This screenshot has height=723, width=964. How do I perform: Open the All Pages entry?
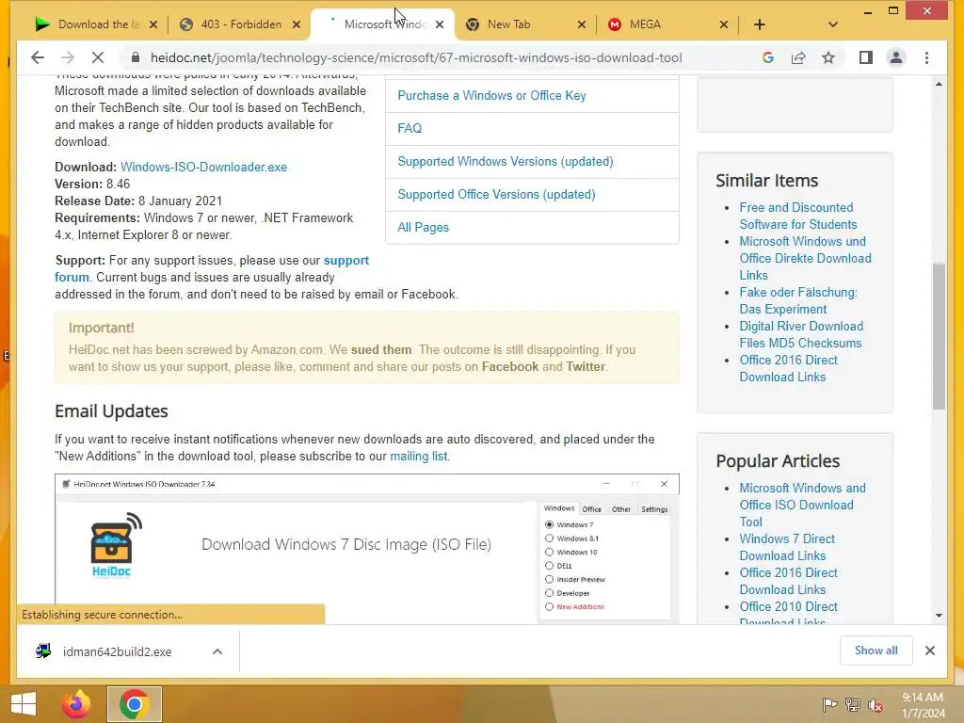point(423,228)
